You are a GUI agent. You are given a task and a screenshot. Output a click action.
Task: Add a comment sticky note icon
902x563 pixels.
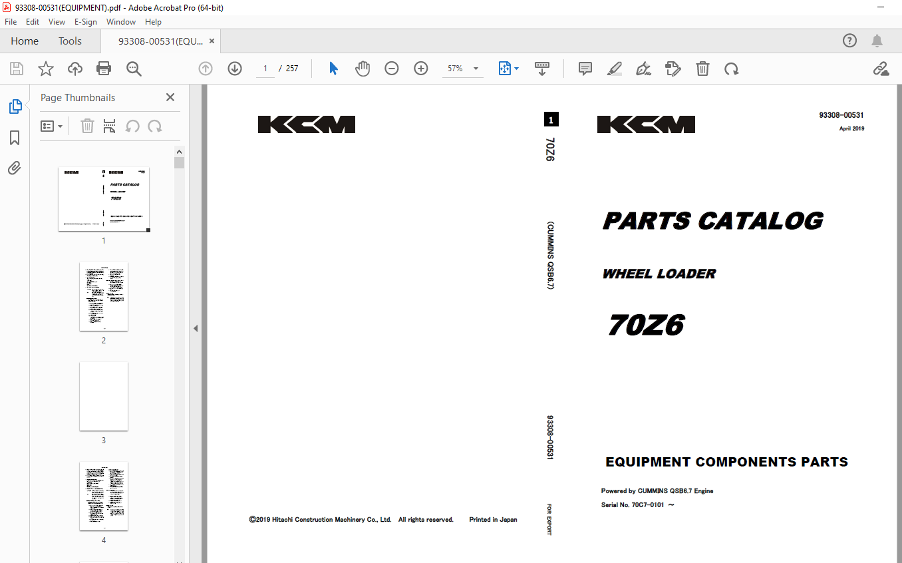click(585, 69)
